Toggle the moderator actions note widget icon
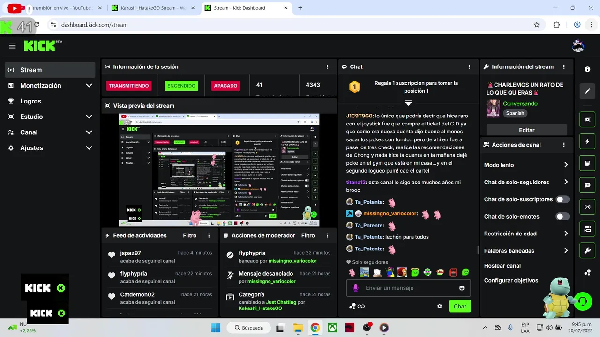Viewport: 600px width, 337px height. point(587,163)
